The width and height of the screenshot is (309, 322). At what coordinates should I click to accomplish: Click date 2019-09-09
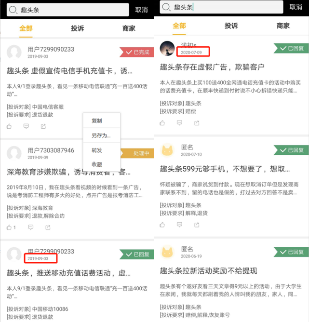click(x=38, y=158)
